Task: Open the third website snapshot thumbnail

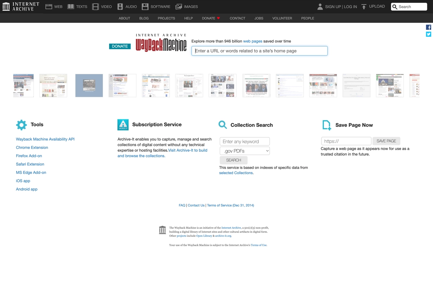Action: pos(89,85)
